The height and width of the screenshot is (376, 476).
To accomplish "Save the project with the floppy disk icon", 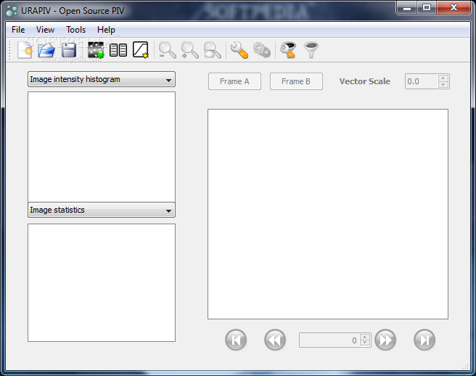I will 69,50.
